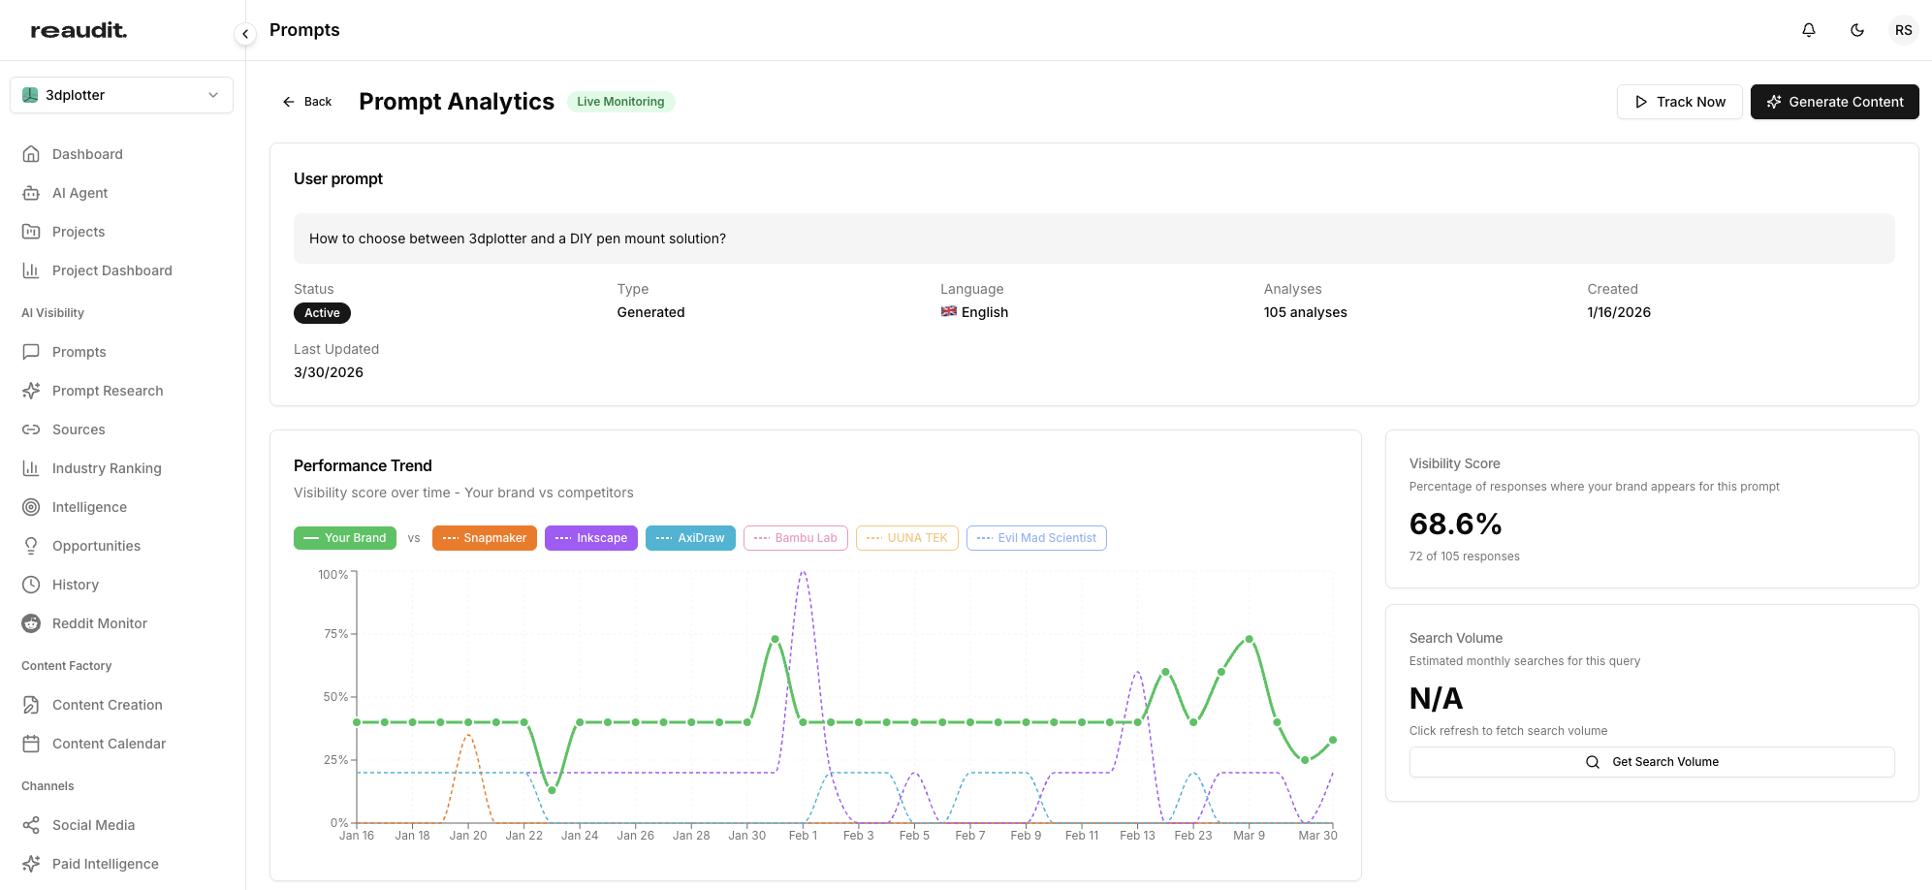Click the Back arrow icon

click(x=288, y=102)
